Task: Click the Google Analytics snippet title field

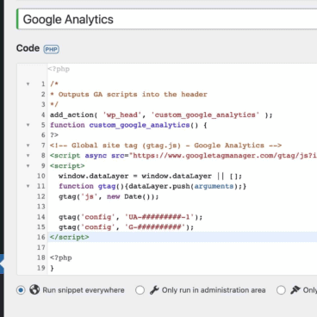Action: pos(167,19)
